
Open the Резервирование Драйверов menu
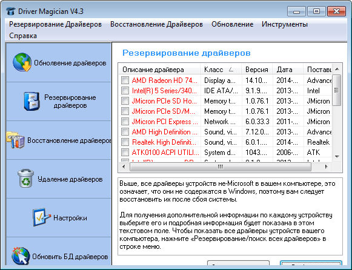point(55,24)
